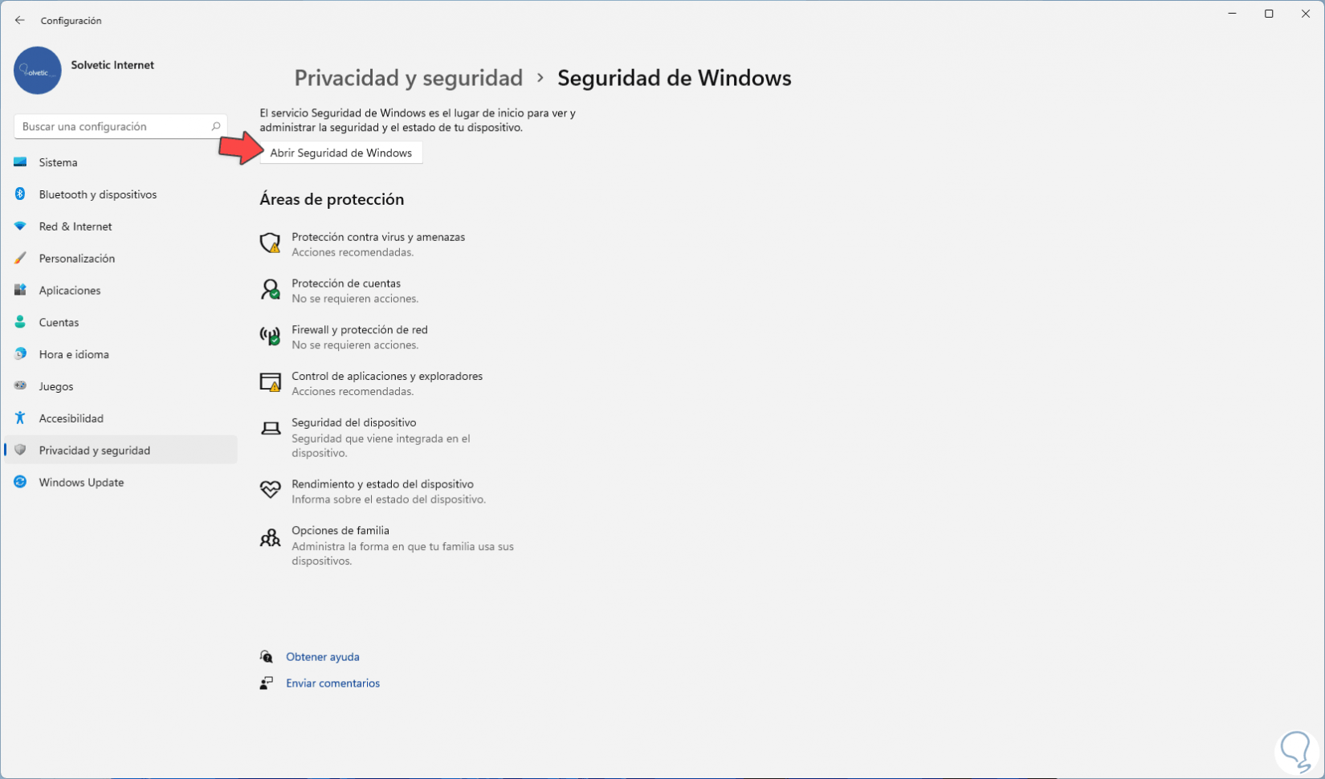The image size is (1325, 779).
Task: Open Abrir Seguridad de Windows button
Action: 340,153
